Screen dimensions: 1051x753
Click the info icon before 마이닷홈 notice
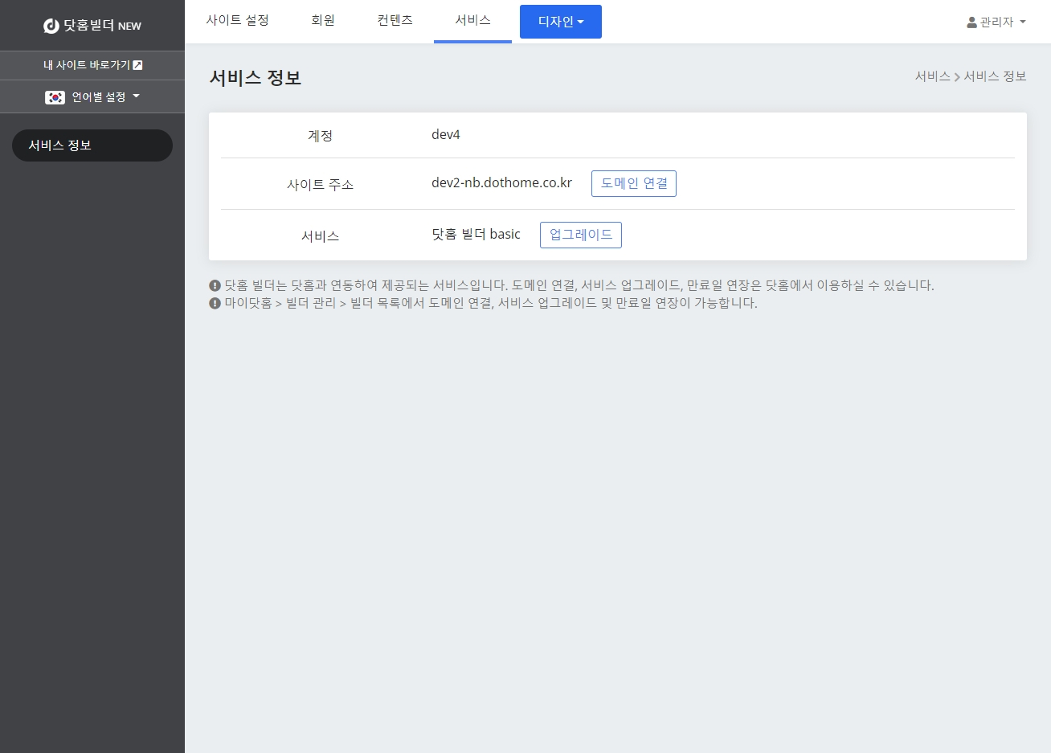coord(215,303)
